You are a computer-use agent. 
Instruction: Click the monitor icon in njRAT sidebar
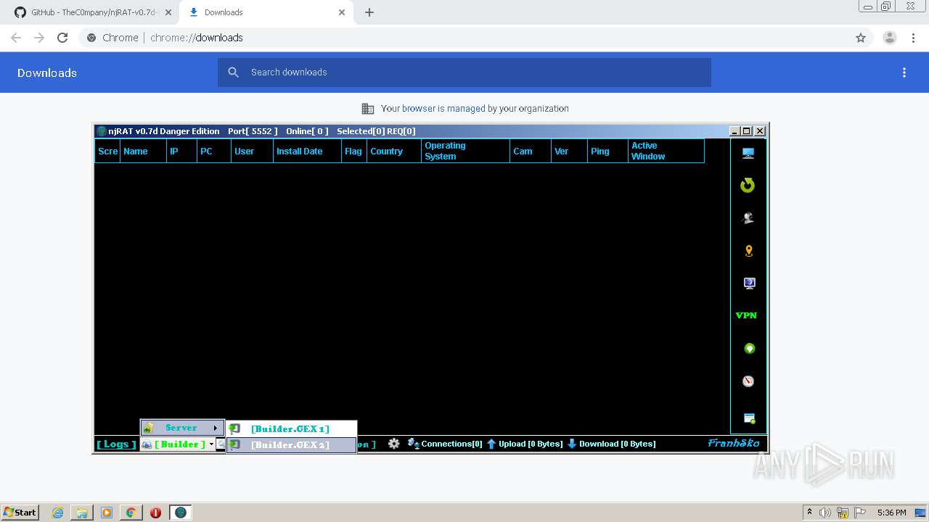[748, 153]
